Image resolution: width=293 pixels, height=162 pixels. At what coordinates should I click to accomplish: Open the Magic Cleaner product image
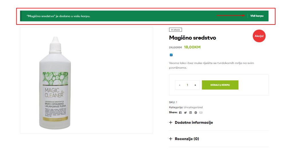pos(86,80)
